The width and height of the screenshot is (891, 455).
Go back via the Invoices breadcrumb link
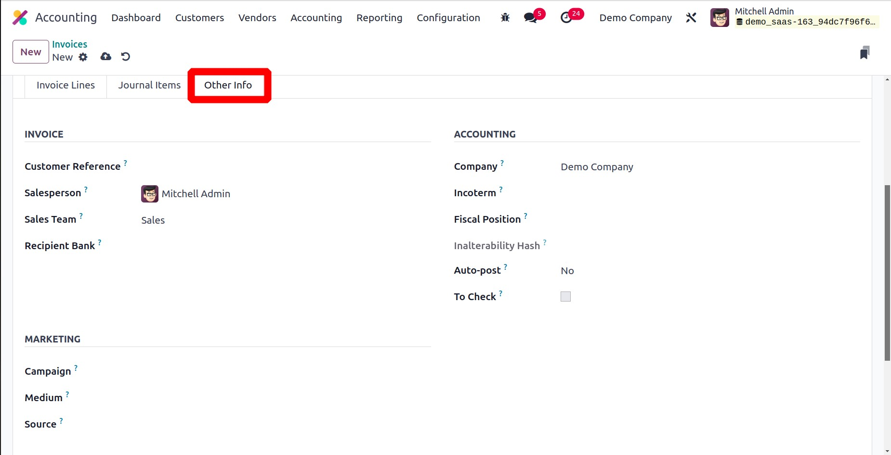click(x=69, y=44)
